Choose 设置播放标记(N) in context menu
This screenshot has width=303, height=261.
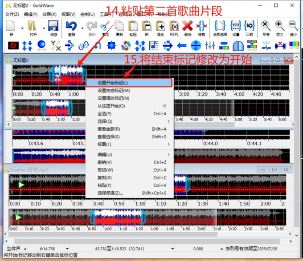(130, 98)
